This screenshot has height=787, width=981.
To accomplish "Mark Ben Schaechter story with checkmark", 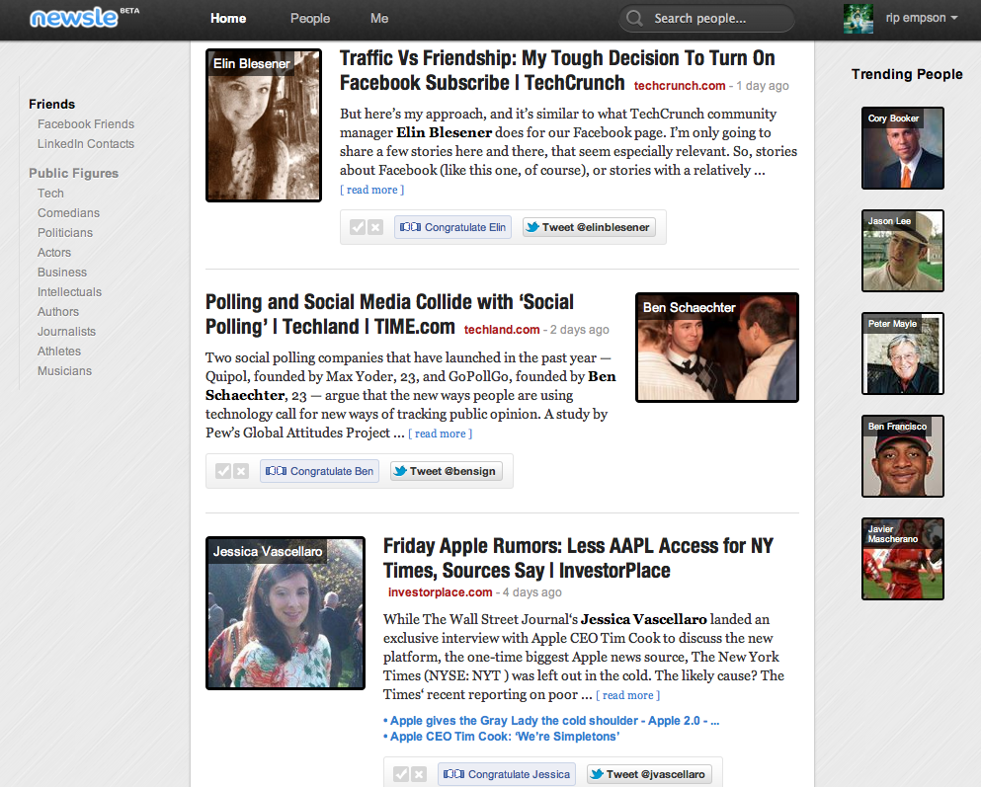I will pos(223,471).
